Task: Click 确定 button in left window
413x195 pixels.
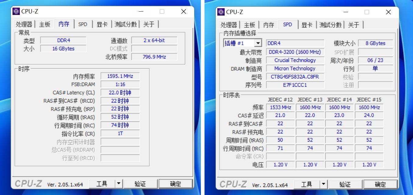Action: 176,184
